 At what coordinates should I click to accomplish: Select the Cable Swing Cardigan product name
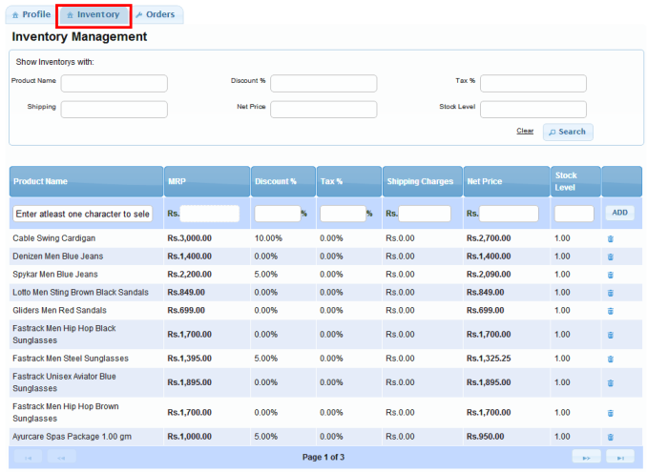(x=54, y=238)
